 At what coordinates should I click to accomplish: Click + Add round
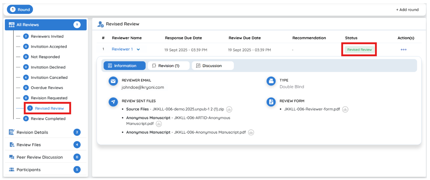pyautogui.click(x=407, y=10)
